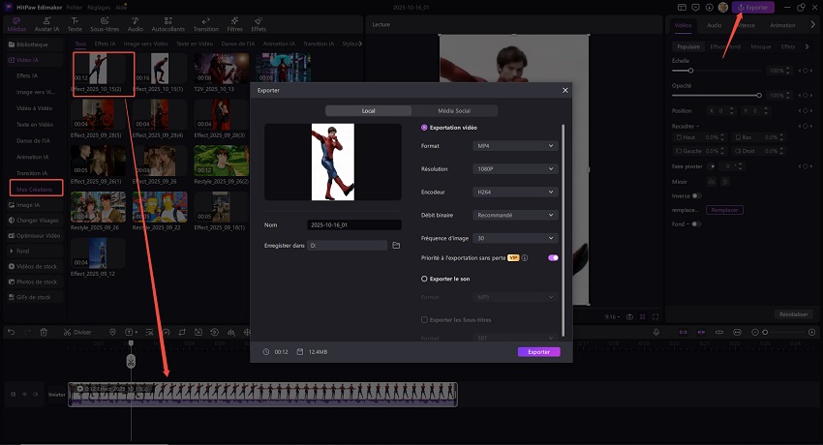Screen dimensions: 823x445
Task: Click the browse folder icon beside Enregistrer dans
Action: tap(396, 246)
